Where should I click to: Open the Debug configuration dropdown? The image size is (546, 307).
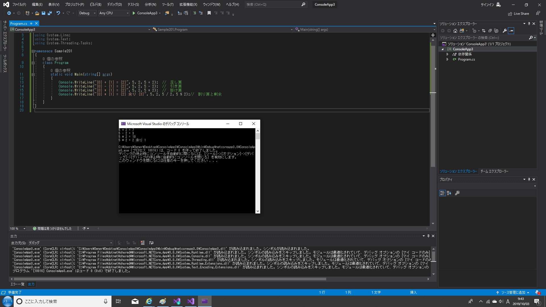tap(87, 13)
